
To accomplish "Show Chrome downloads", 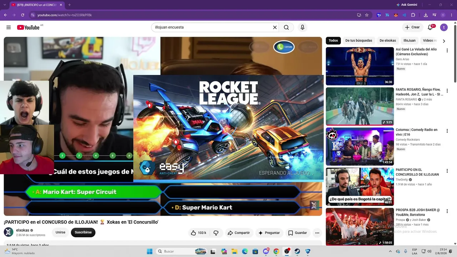I will click(426, 15).
